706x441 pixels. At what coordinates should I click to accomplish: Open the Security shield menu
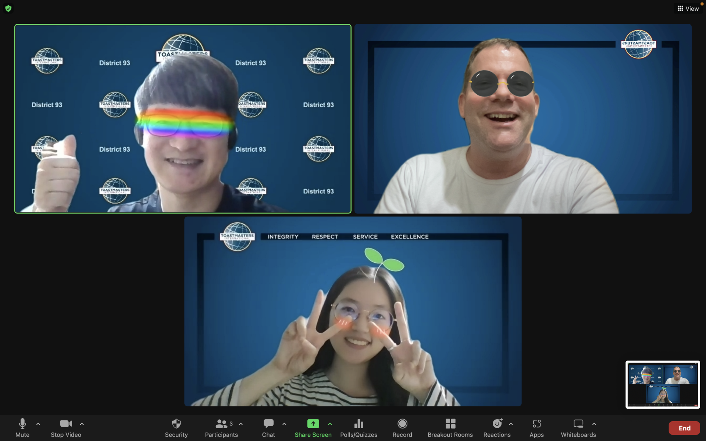[x=176, y=428]
